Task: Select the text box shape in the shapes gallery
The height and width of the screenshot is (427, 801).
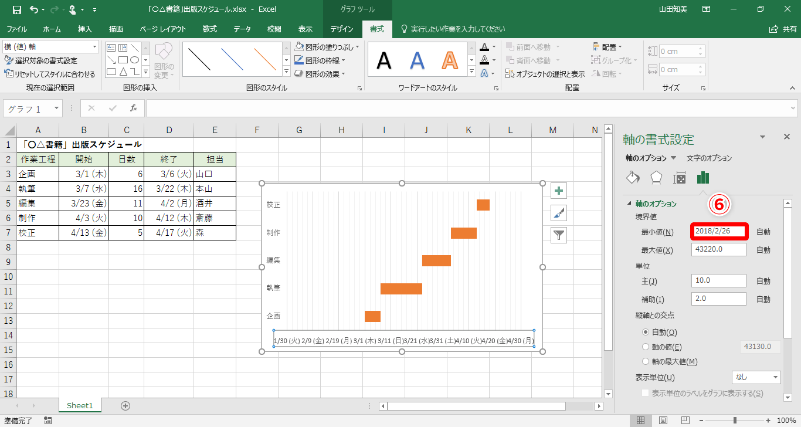Action: [111, 48]
